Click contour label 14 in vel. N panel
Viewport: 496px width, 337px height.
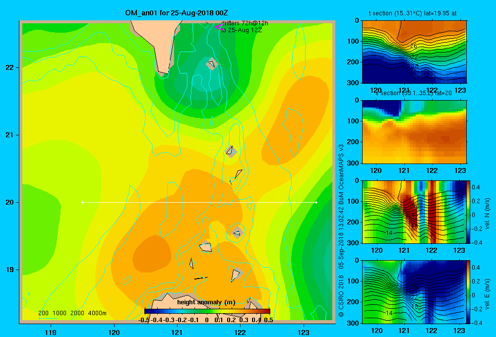tap(389, 232)
